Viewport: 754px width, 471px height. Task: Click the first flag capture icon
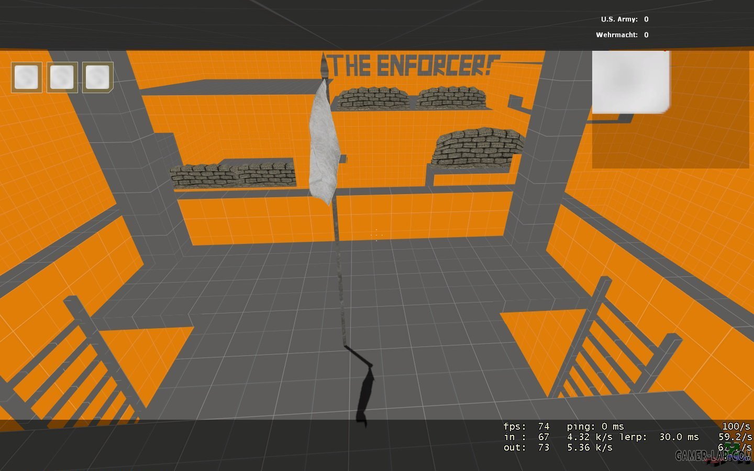[27, 77]
